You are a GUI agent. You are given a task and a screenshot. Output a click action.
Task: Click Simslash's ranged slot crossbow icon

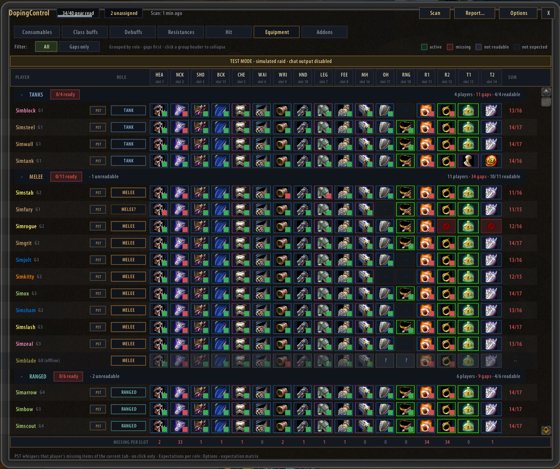tap(406, 327)
